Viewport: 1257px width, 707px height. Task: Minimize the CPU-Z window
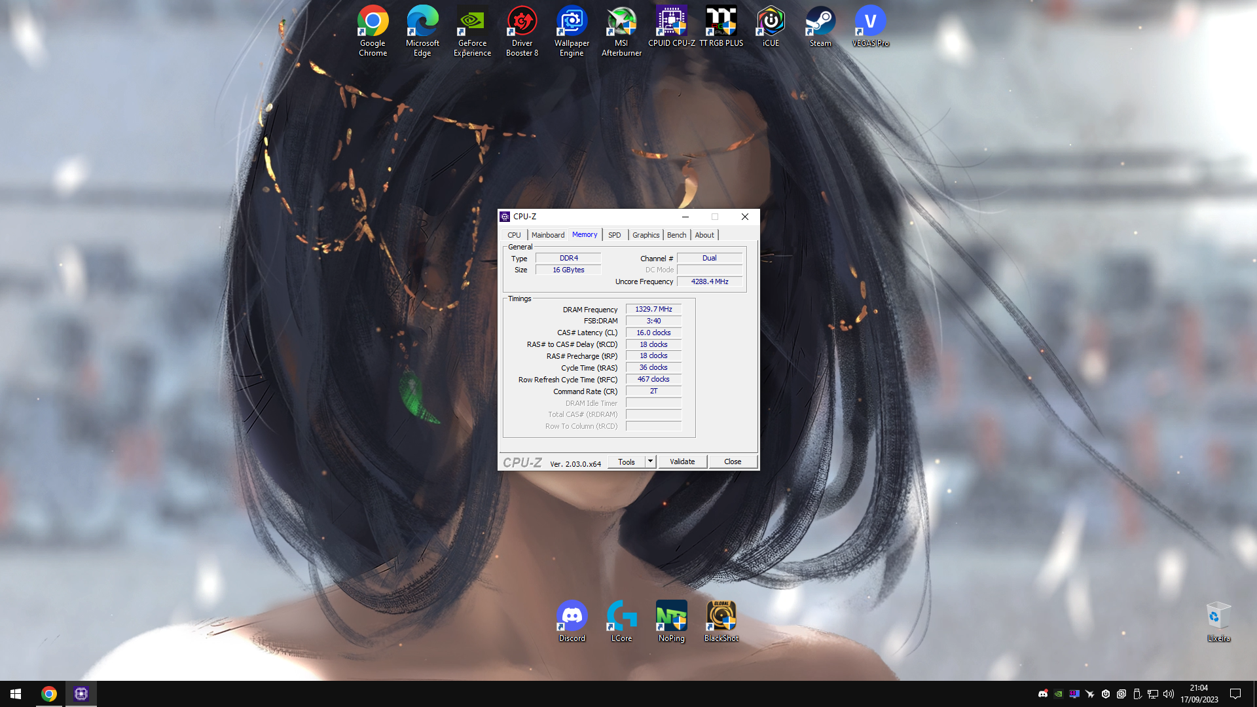point(685,217)
